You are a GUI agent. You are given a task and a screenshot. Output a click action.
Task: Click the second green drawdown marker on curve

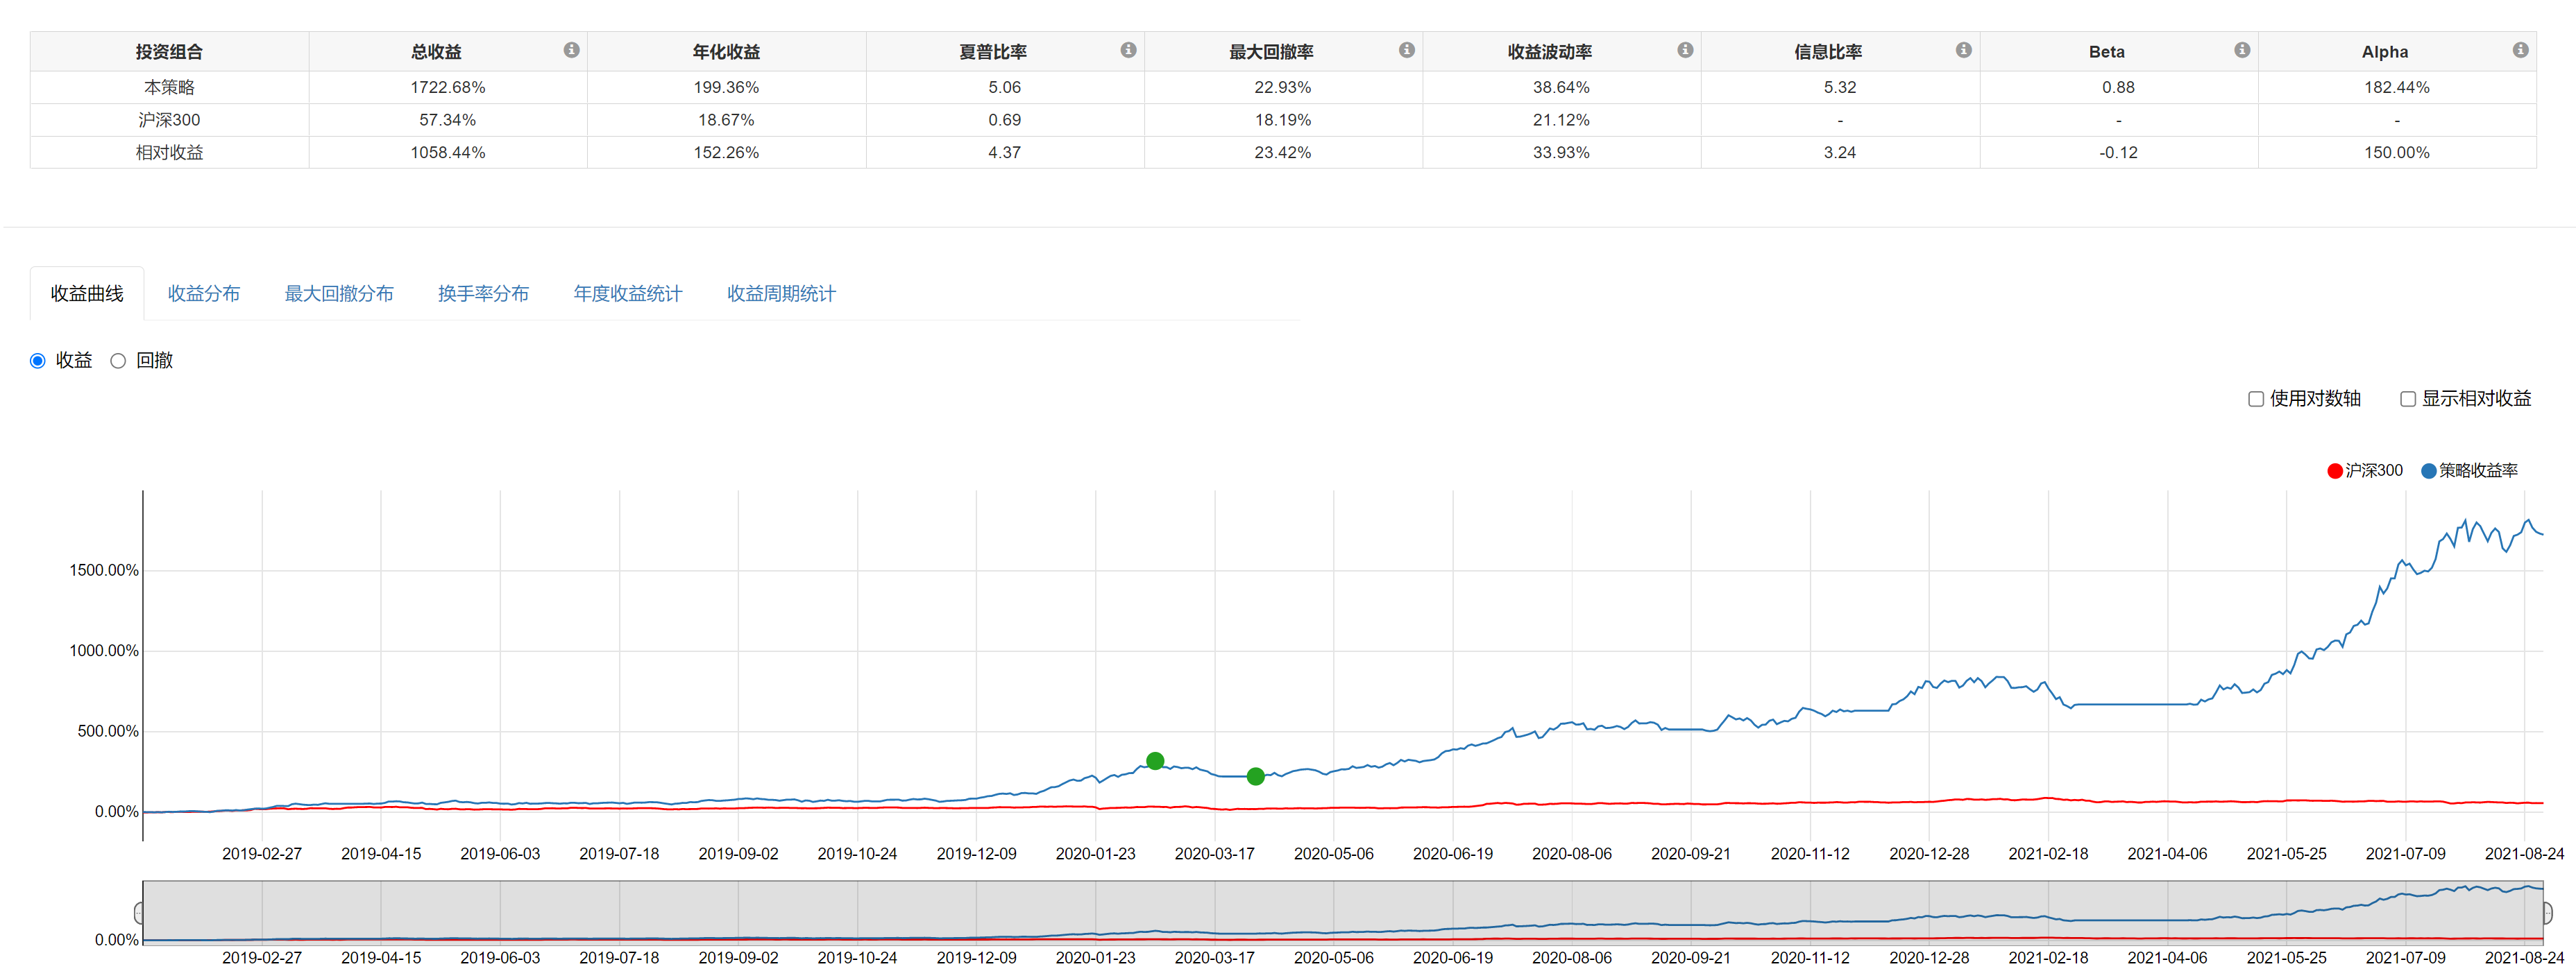coord(1256,776)
